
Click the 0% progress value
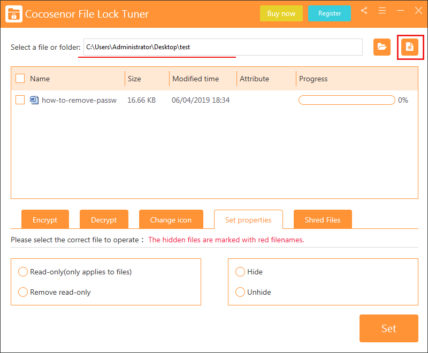(403, 100)
